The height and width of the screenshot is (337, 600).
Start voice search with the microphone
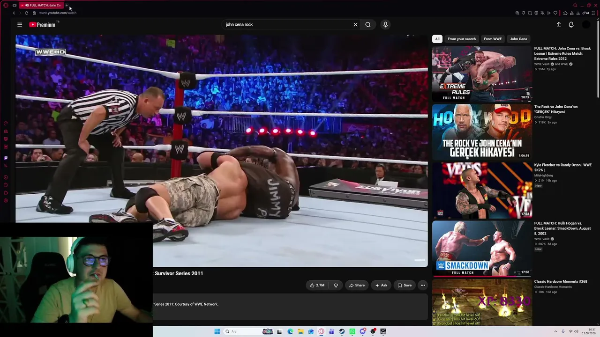pos(385,25)
